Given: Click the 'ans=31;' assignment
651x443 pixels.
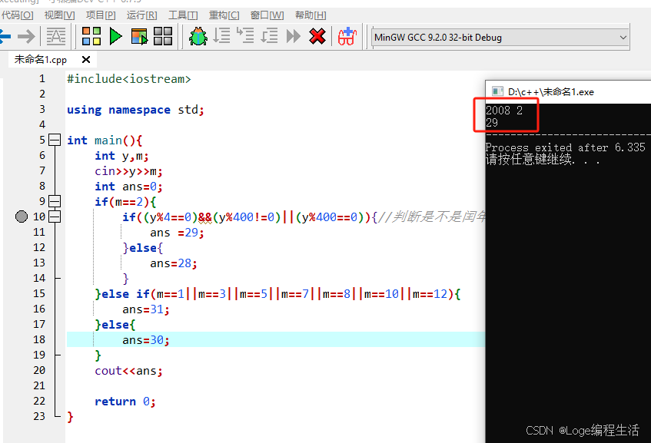Looking at the screenshot, I should 146,309.
